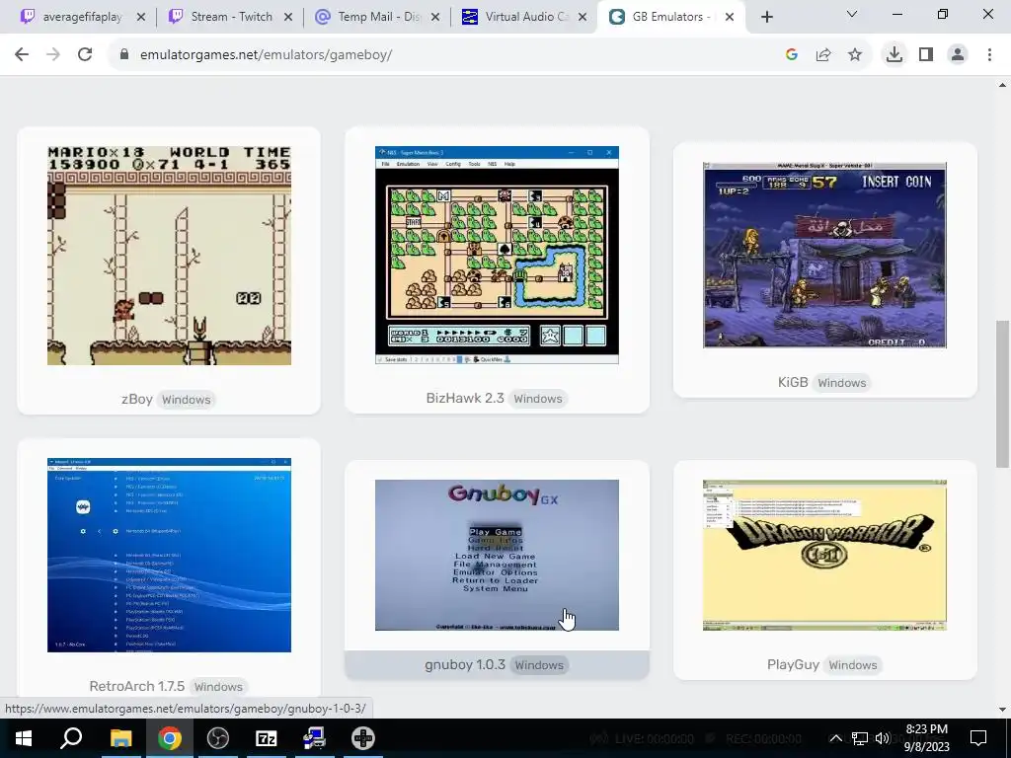Viewport: 1011px width, 758px height.
Task: Click the Windows tag next to gnuboy 1.0.3
Action: tap(539, 665)
